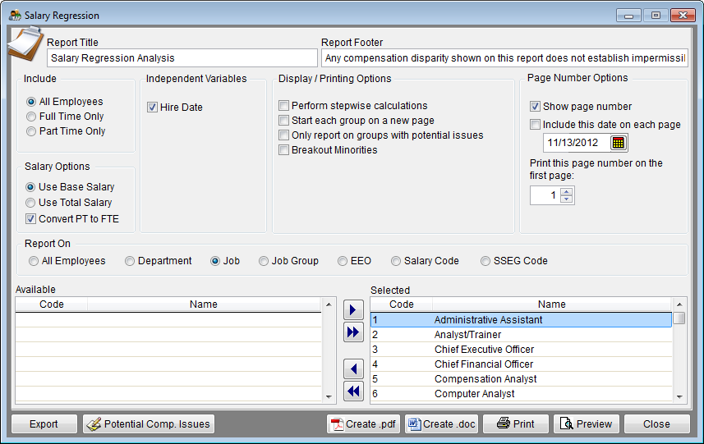Open the calendar date picker icon
Image resolution: width=704 pixels, height=444 pixels.
click(619, 143)
